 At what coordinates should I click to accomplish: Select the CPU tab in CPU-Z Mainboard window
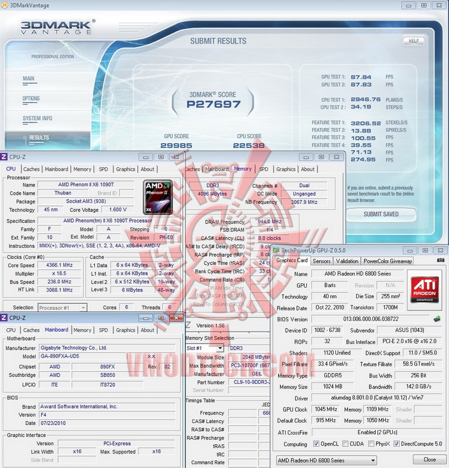tap(11, 330)
